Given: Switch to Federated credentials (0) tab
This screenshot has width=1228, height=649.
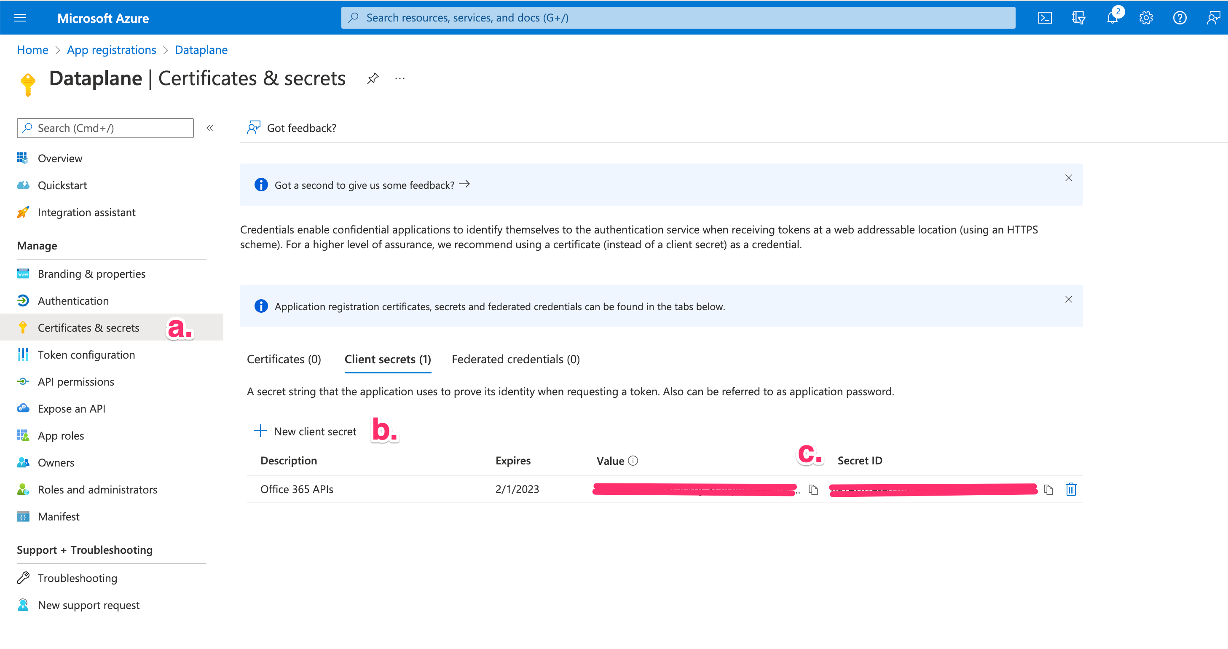Looking at the screenshot, I should click(x=516, y=359).
